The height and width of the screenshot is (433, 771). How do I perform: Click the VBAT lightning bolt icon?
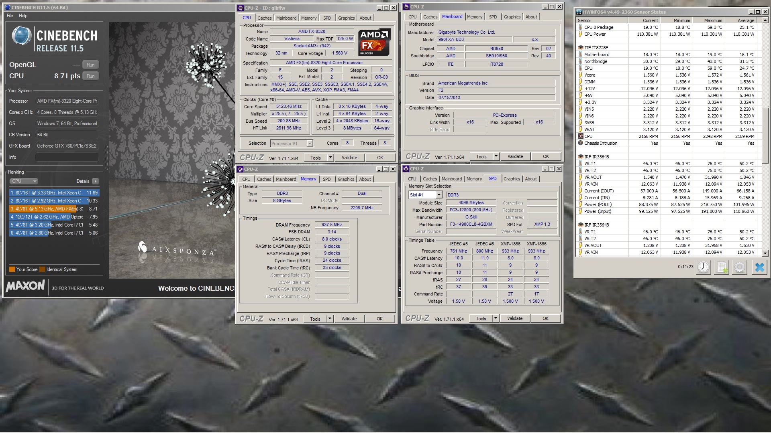[580, 129]
